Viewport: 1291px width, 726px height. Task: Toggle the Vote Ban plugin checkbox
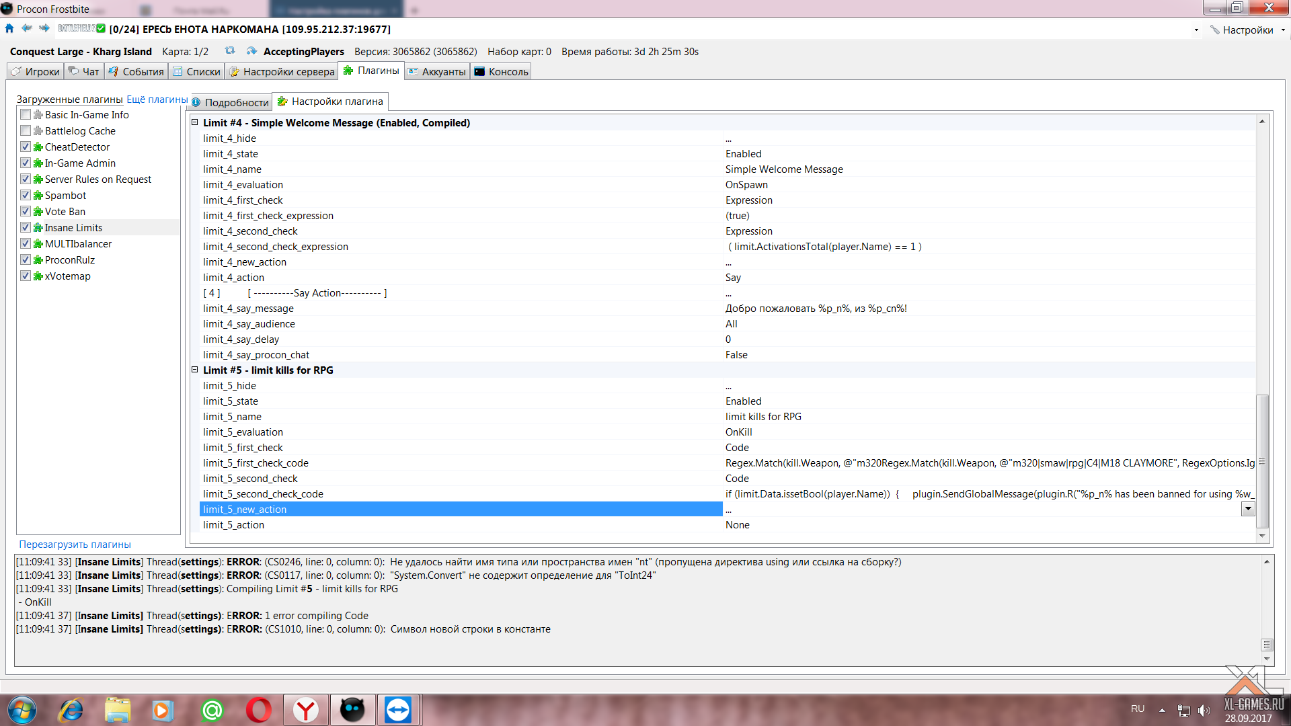click(x=26, y=212)
